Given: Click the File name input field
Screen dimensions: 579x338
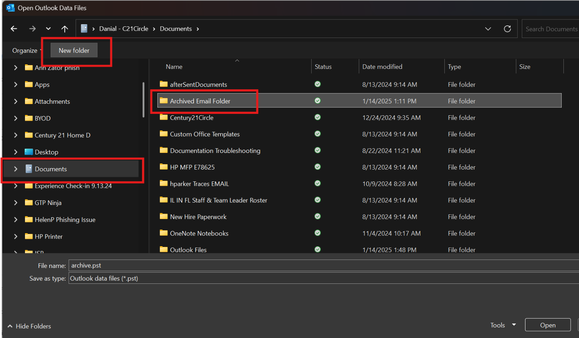Looking at the screenshot, I should tap(322, 265).
